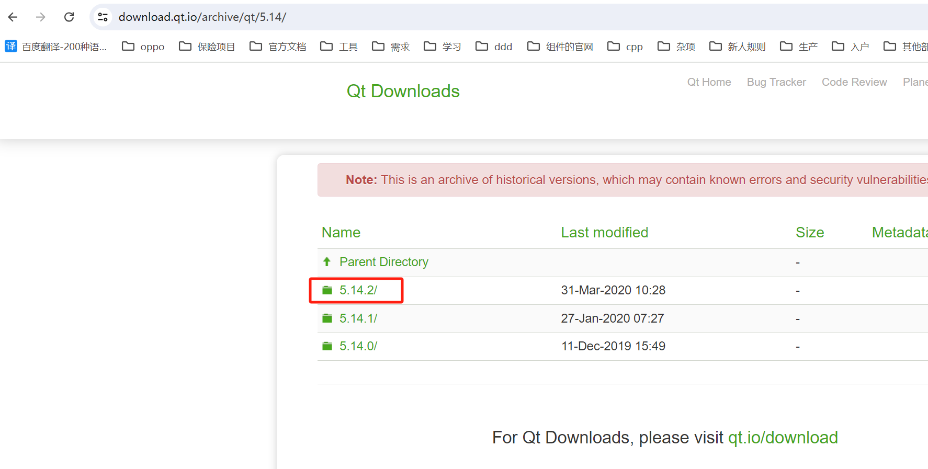The image size is (928, 469).
Task: Open the 5.14.2/ directory link
Action: click(x=358, y=290)
